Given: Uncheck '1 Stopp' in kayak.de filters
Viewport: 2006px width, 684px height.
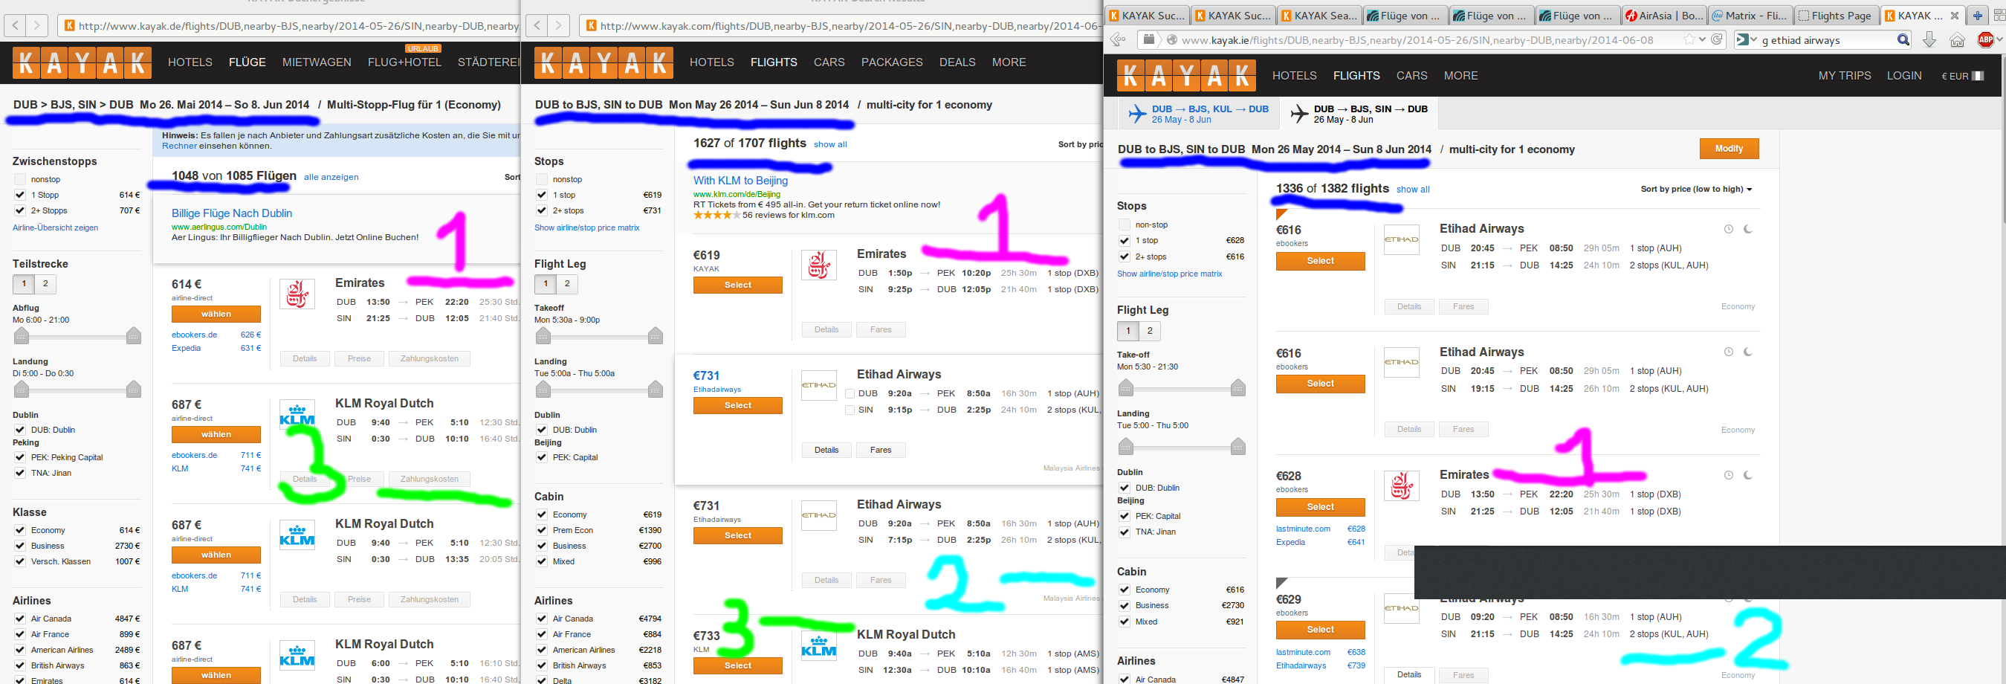Looking at the screenshot, I should 20,195.
